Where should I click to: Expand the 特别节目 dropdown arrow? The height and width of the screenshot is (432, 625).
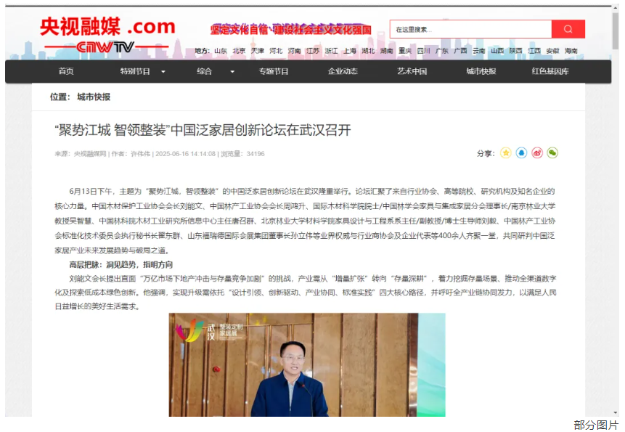tap(163, 72)
